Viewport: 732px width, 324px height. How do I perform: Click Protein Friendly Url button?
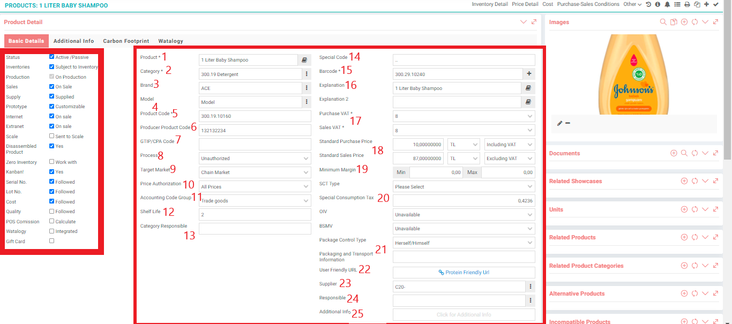(464, 273)
